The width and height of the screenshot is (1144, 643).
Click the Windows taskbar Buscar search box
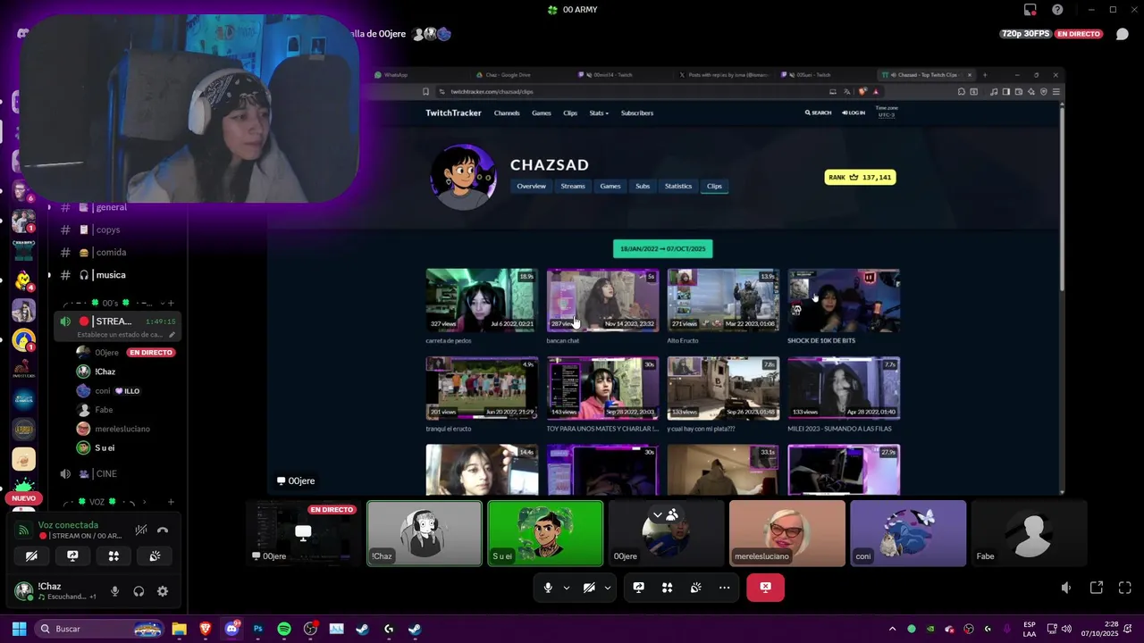(x=100, y=629)
